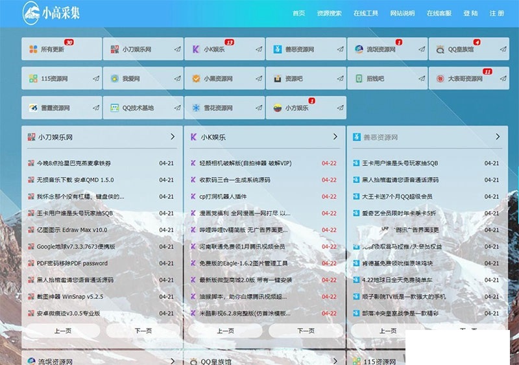Select 在线客服 in the navigation bar
Image resolution: width=519 pixels, height=365 pixels.
(439, 13)
